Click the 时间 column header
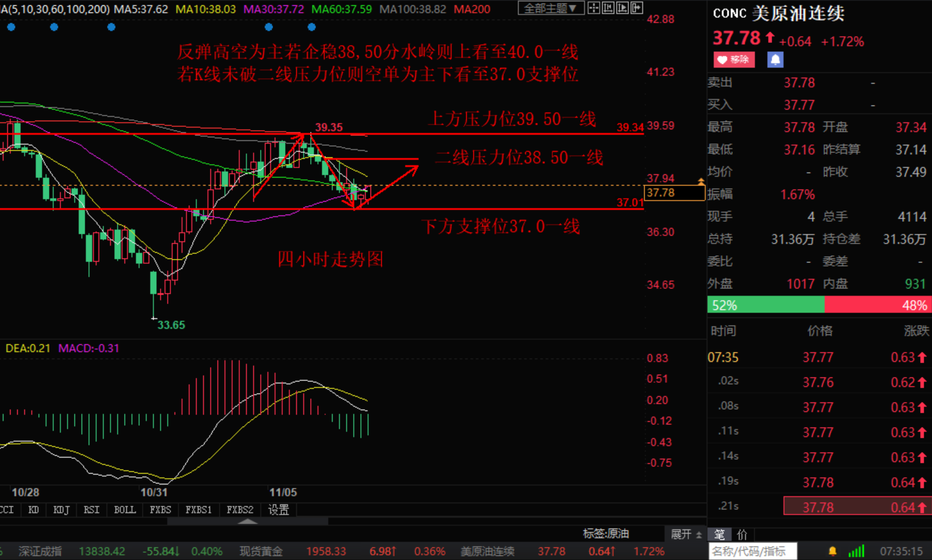Image resolution: width=932 pixels, height=560 pixels. pos(723,331)
